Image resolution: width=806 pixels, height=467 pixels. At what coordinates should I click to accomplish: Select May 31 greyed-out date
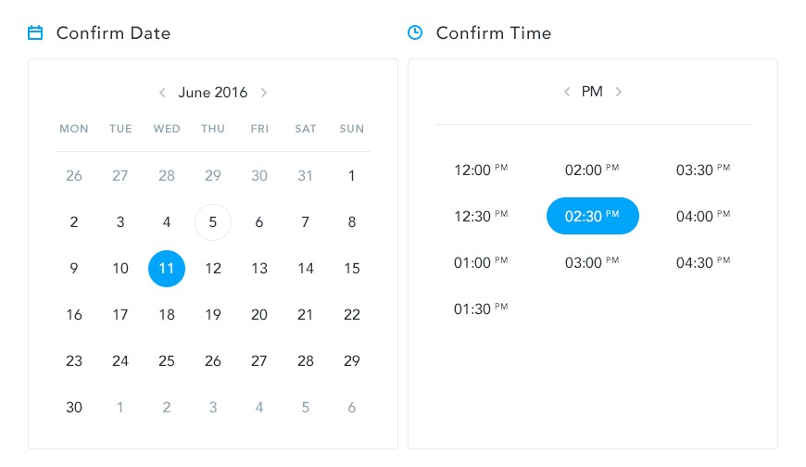306,176
